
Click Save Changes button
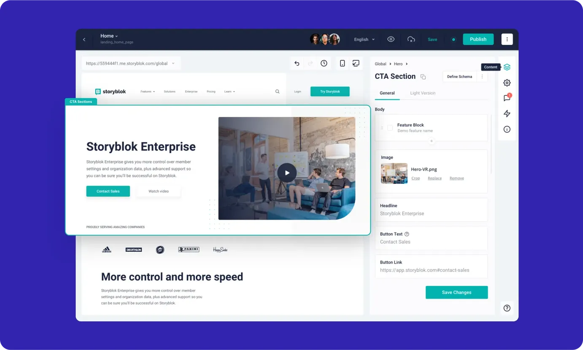click(x=456, y=293)
